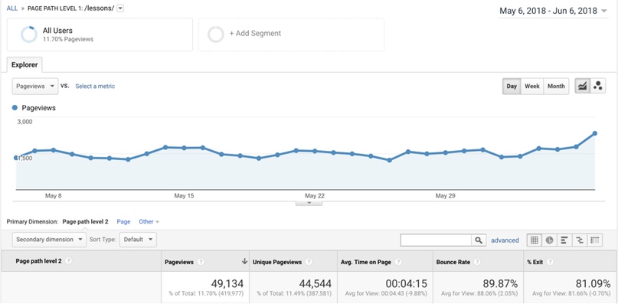Open help for Pageviews column
The height and width of the screenshot is (304, 618).
[x=201, y=262]
